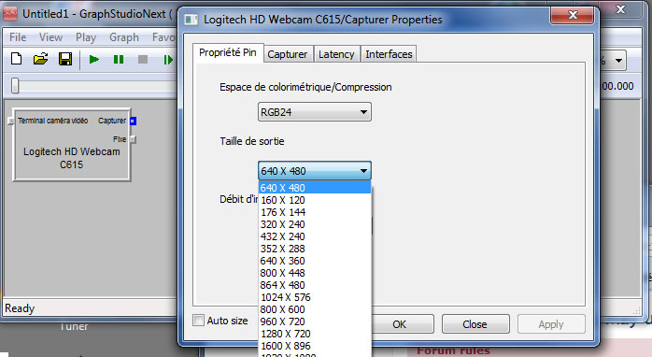Select the blue Capturer output pin
The height and width of the screenshot is (357, 652).
133,121
